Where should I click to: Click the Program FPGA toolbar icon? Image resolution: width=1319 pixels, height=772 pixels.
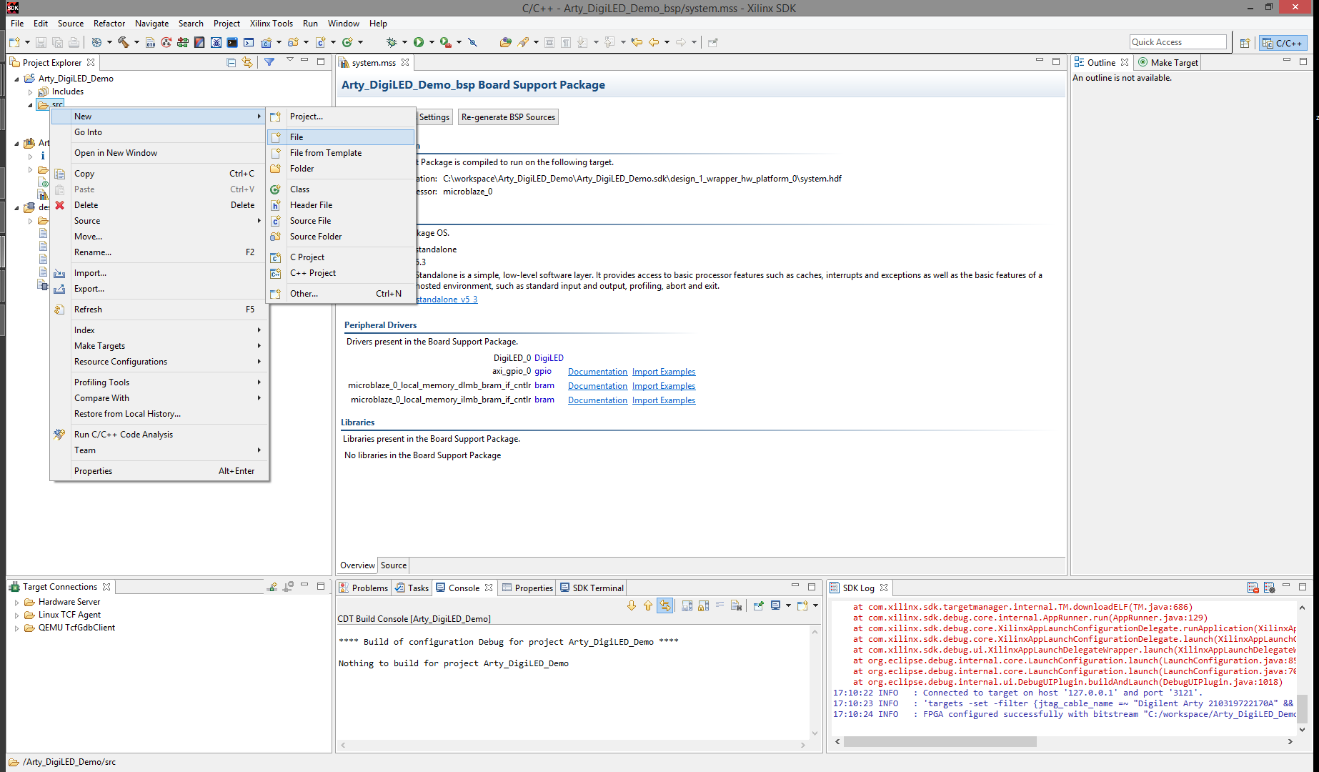(x=183, y=42)
